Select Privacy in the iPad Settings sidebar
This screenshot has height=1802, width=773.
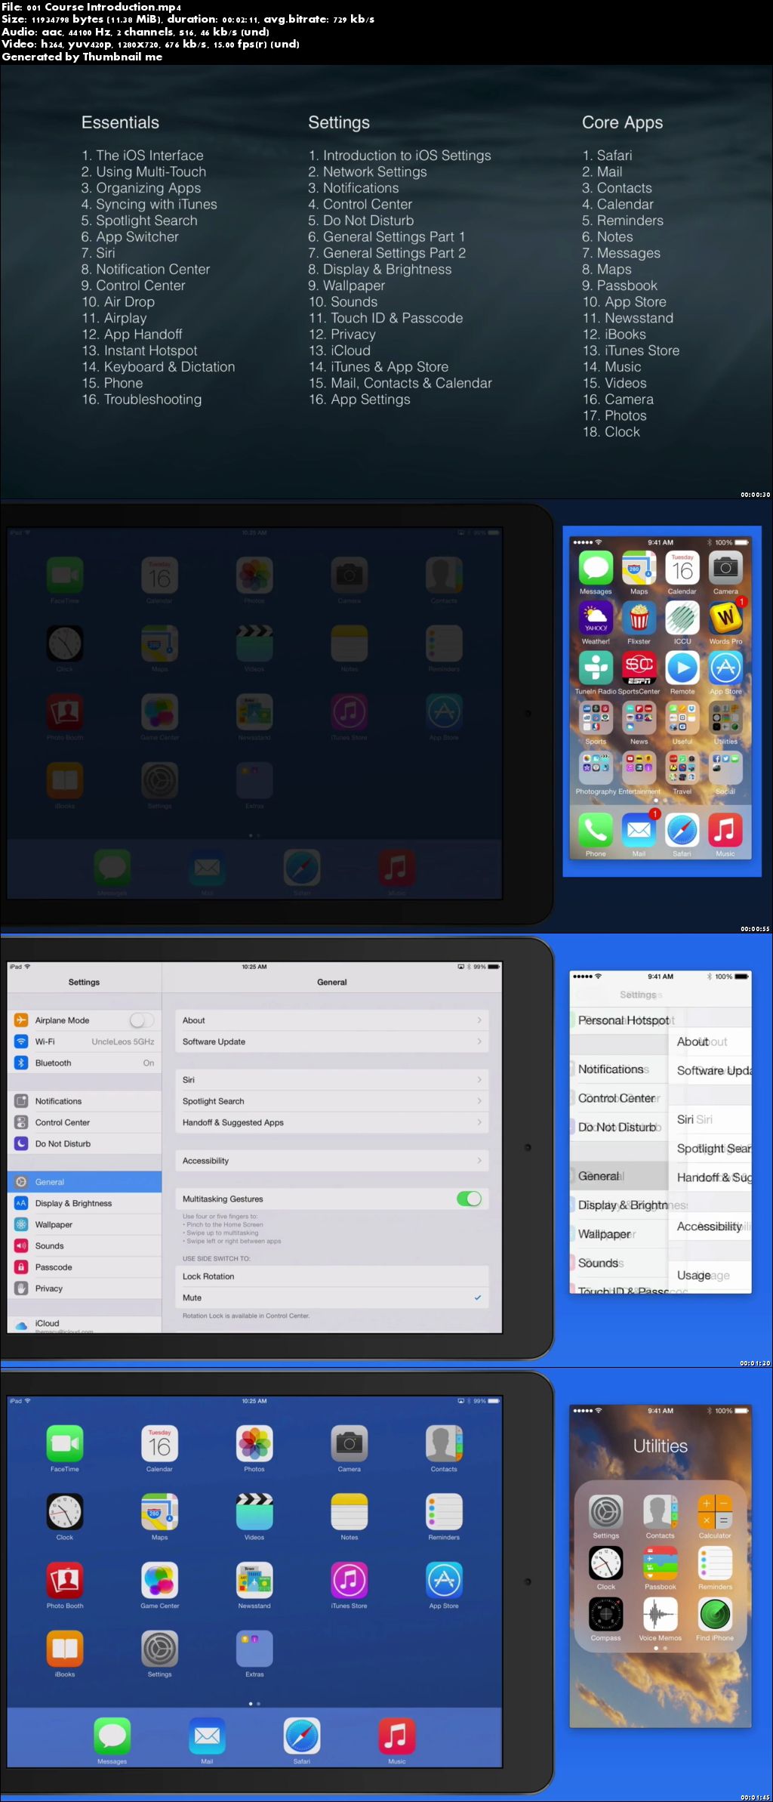coord(85,1288)
